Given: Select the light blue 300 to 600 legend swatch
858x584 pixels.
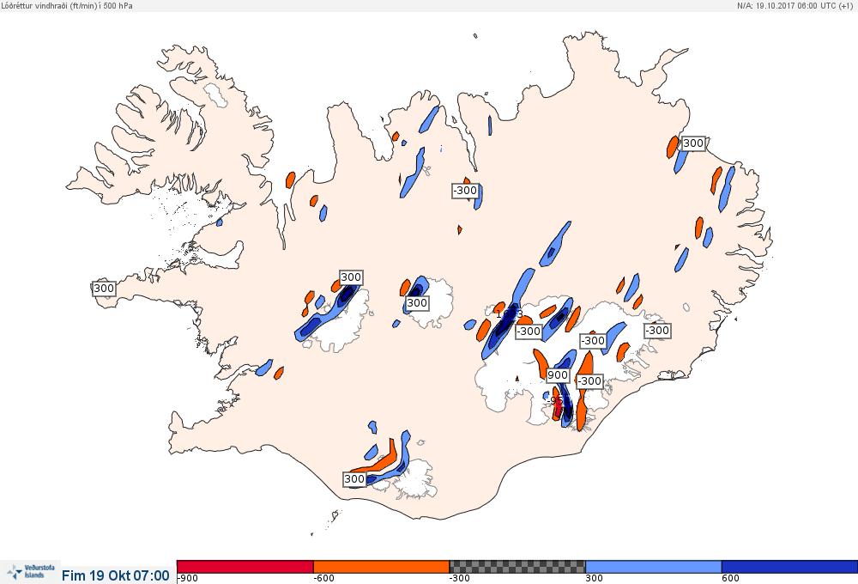Looking at the screenshot, I should coord(653,567).
